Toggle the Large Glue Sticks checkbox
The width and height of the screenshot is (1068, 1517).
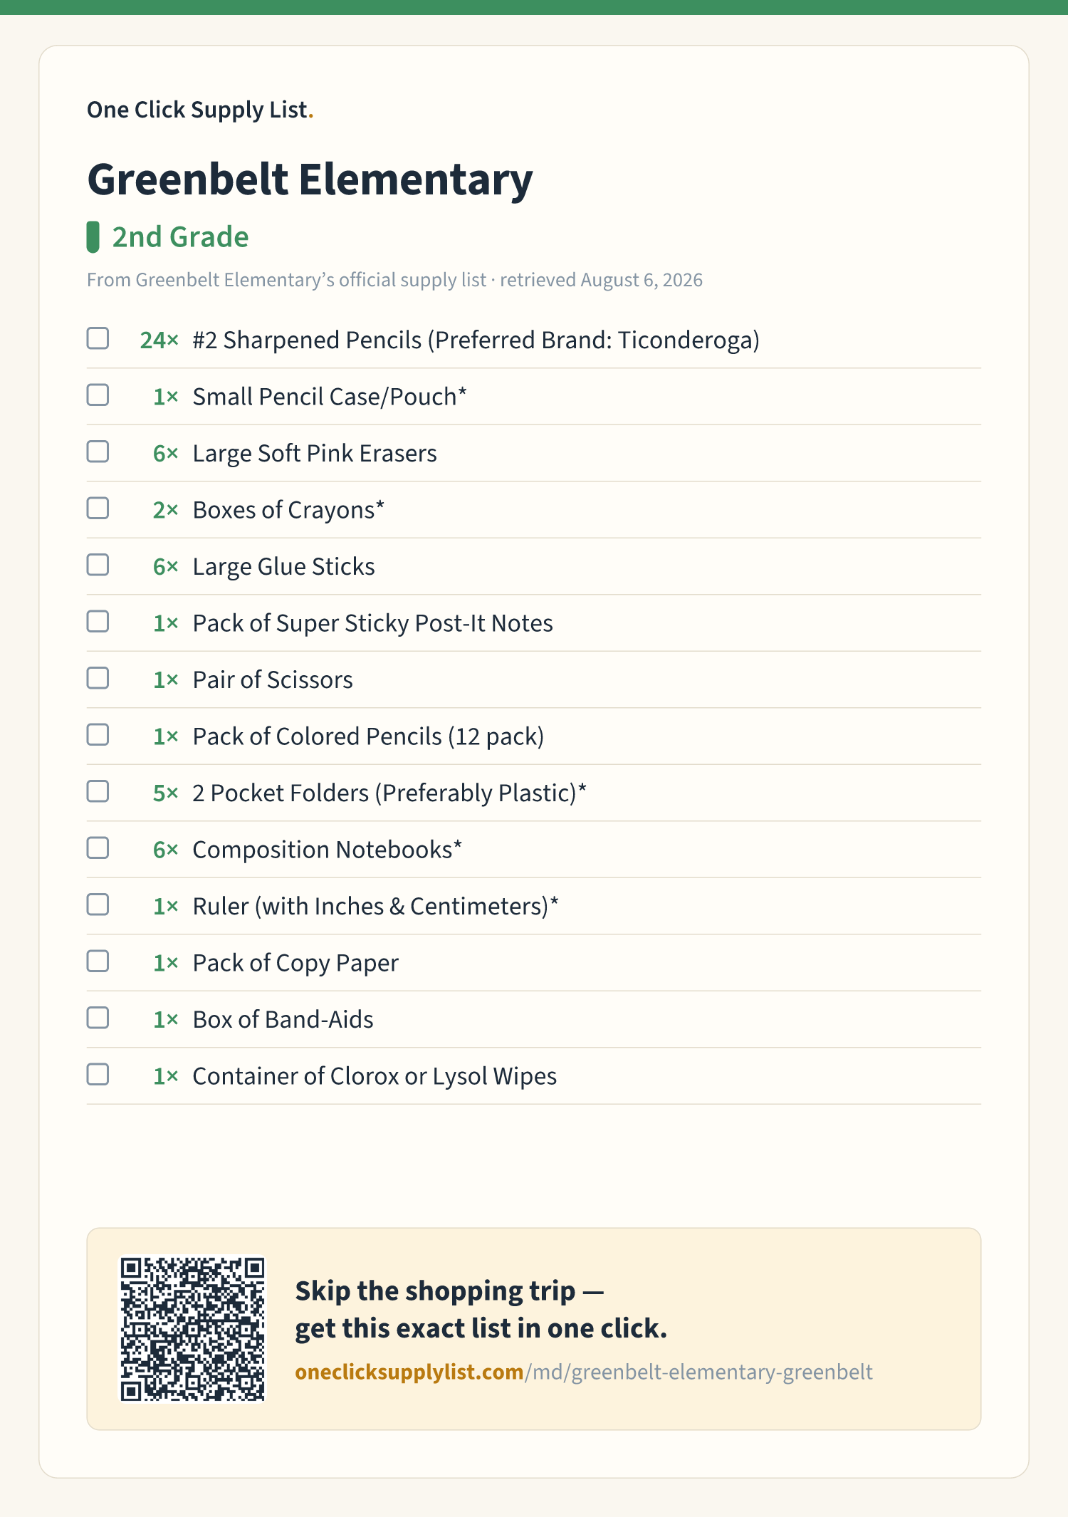[98, 565]
